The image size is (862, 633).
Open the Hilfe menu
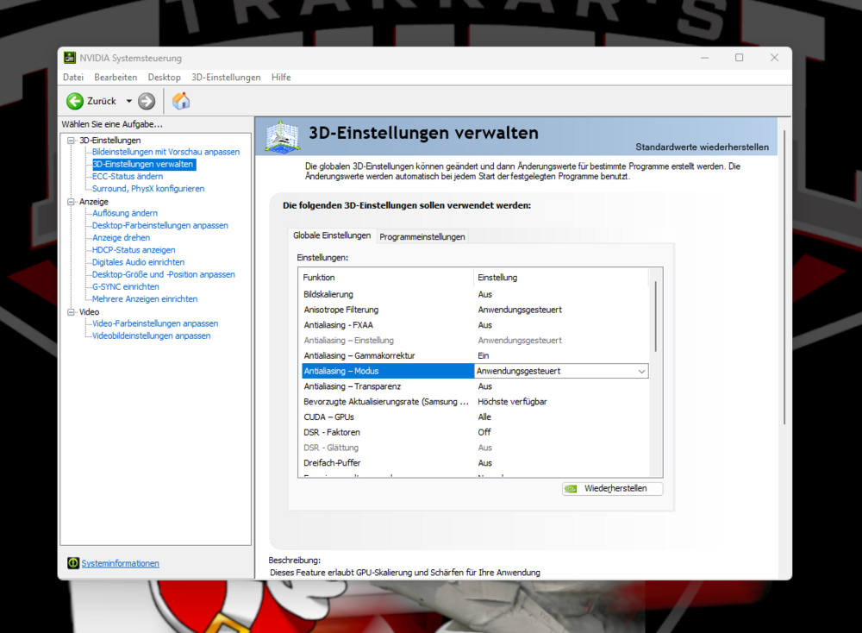tap(280, 77)
